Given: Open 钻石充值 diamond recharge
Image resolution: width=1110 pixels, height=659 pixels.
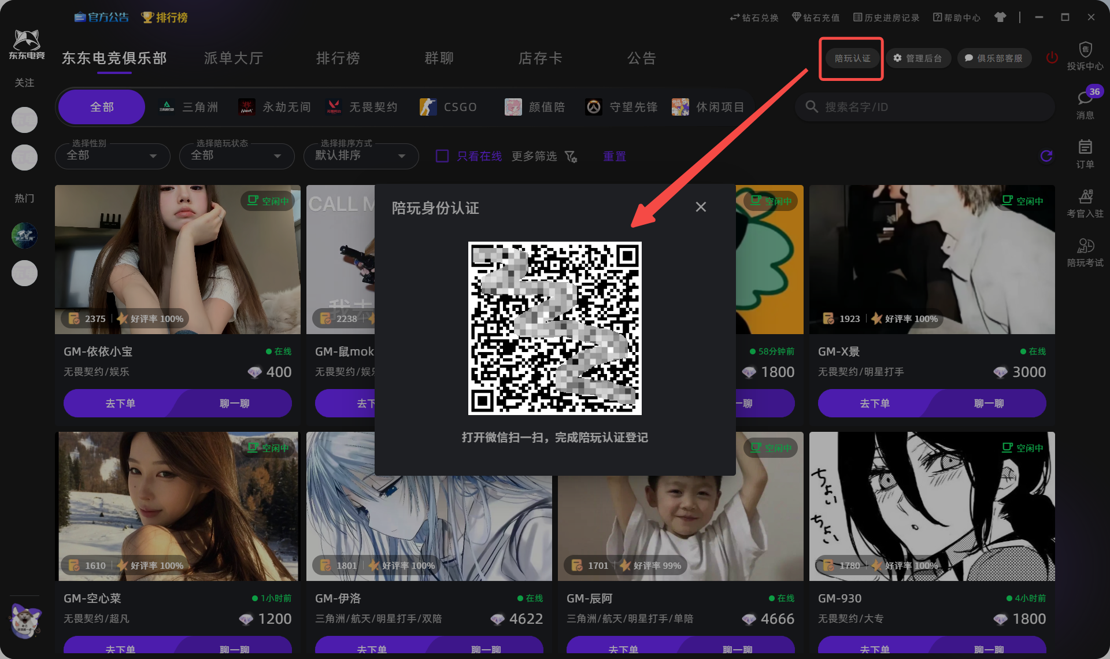Looking at the screenshot, I should tap(815, 17).
